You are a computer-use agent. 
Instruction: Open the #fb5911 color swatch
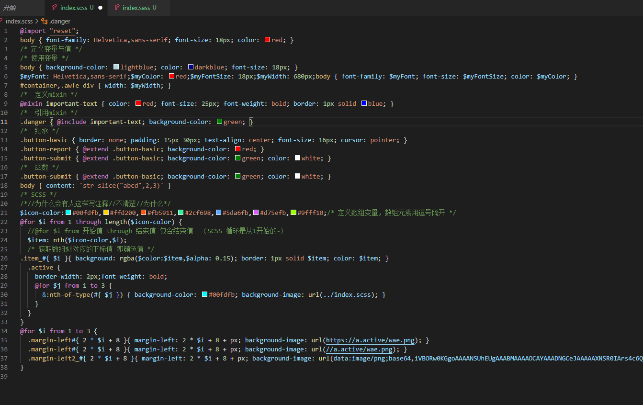coord(143,213)
